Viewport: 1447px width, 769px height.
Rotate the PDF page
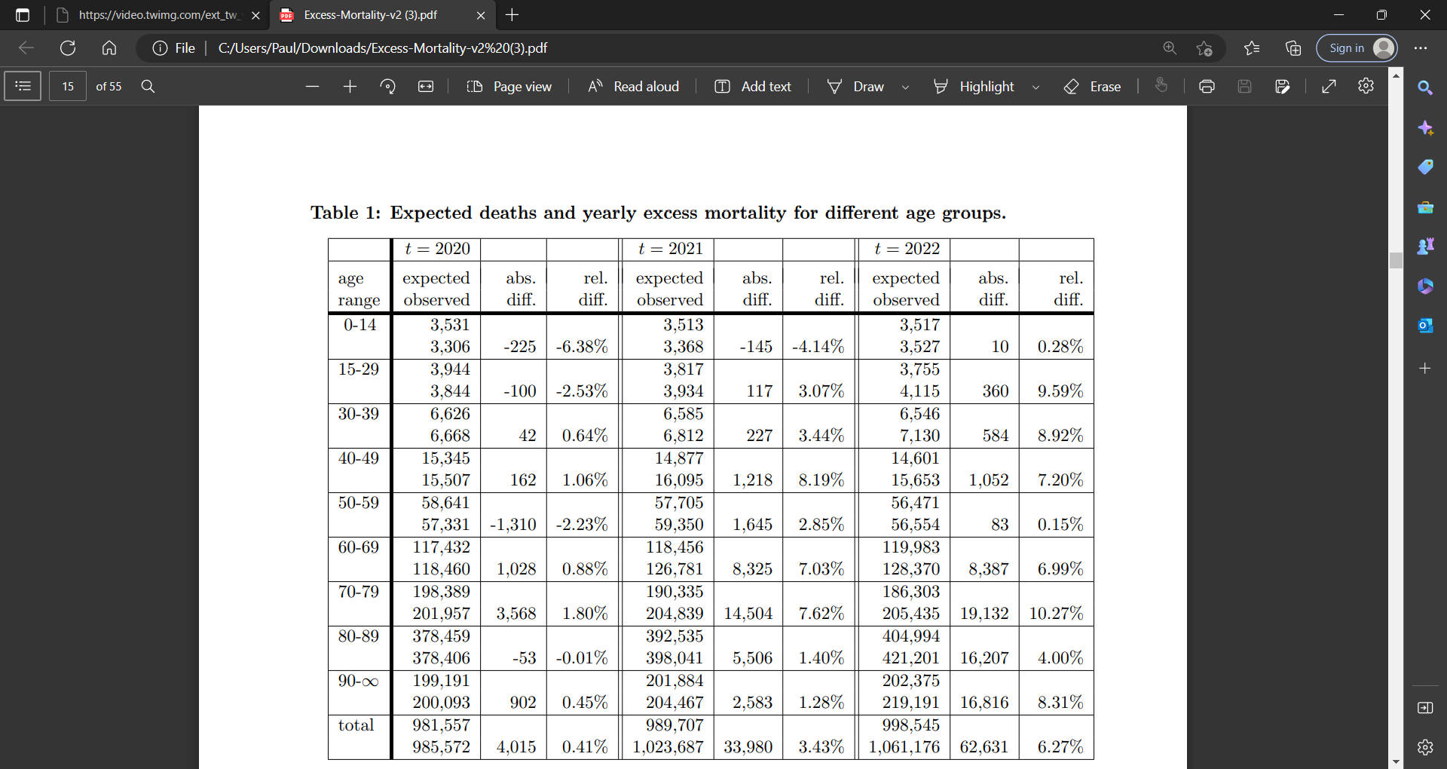(388, 86)
